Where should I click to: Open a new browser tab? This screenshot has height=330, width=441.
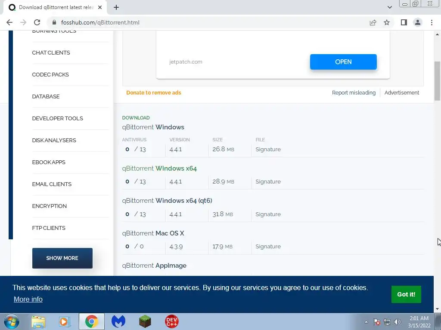click(x=116, y=7)
